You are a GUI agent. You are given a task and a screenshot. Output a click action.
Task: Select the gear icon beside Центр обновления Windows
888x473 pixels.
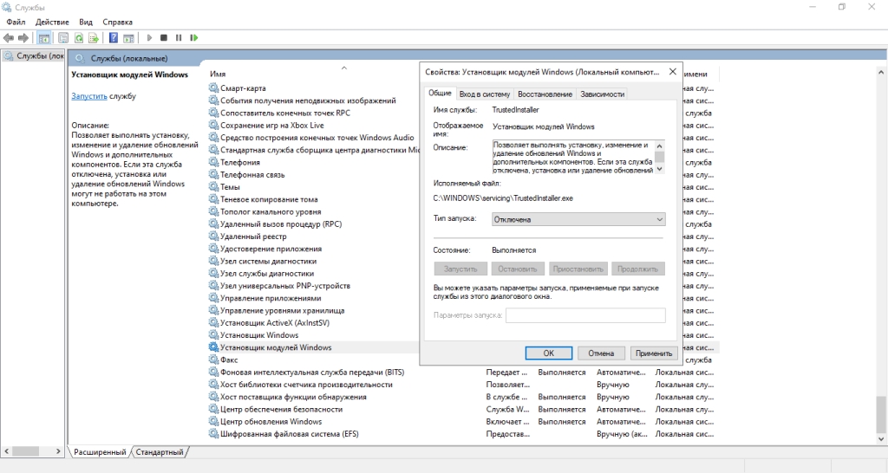pyautogui.click(x=213, y=422)
